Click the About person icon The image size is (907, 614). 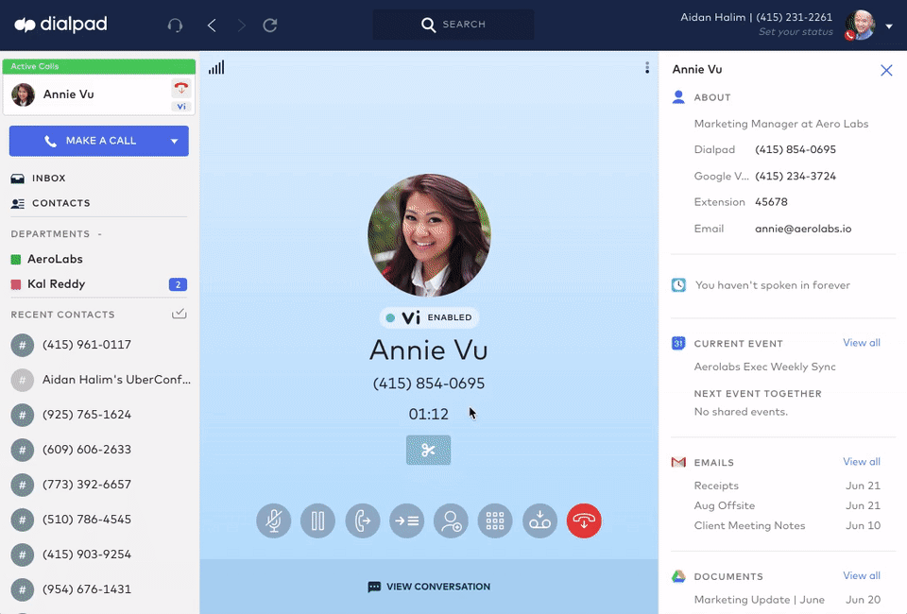(x=678, y=97)
